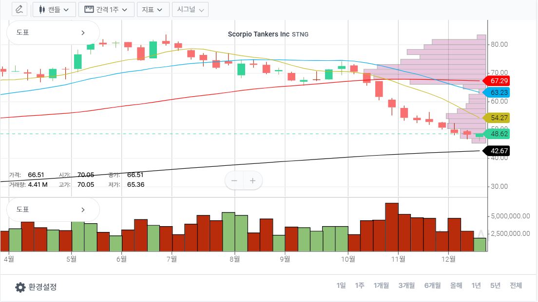538x302 pixels.
Task: Click the candlestick icon in the toolbar
Action: [42, 9]
